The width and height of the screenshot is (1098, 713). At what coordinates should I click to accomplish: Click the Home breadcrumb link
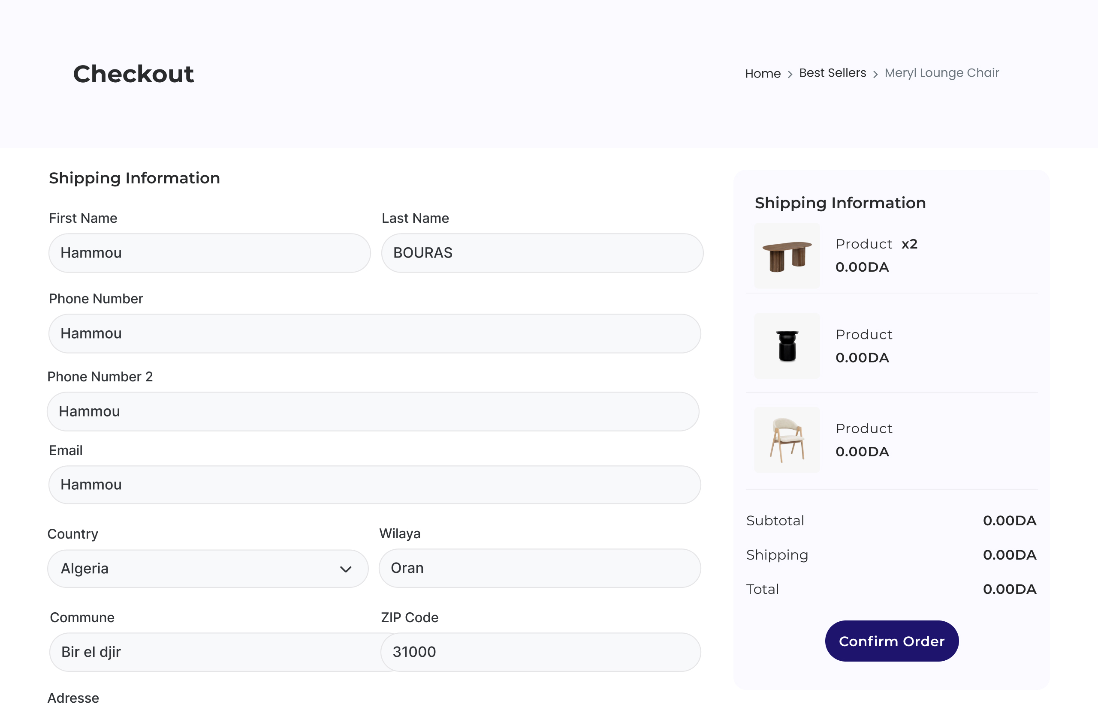pos(763,73)
